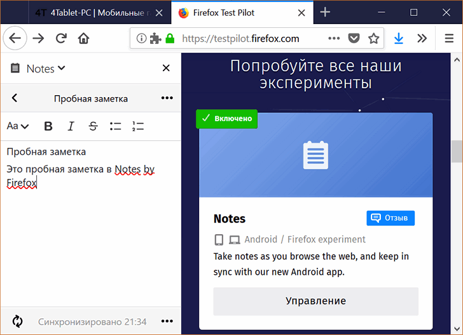Click the extension puzzle icon in address bar
The width and height of the screenshot is (463, 335).
click(156, 38)
